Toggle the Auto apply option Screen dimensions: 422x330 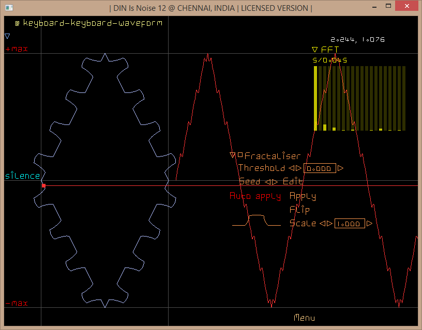pyautogui.click(x=255, y=196)
